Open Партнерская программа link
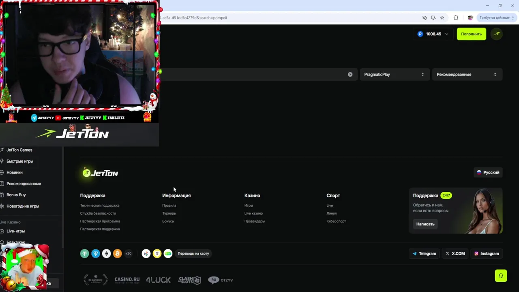The image size is (519, 292). pos(100,221)
